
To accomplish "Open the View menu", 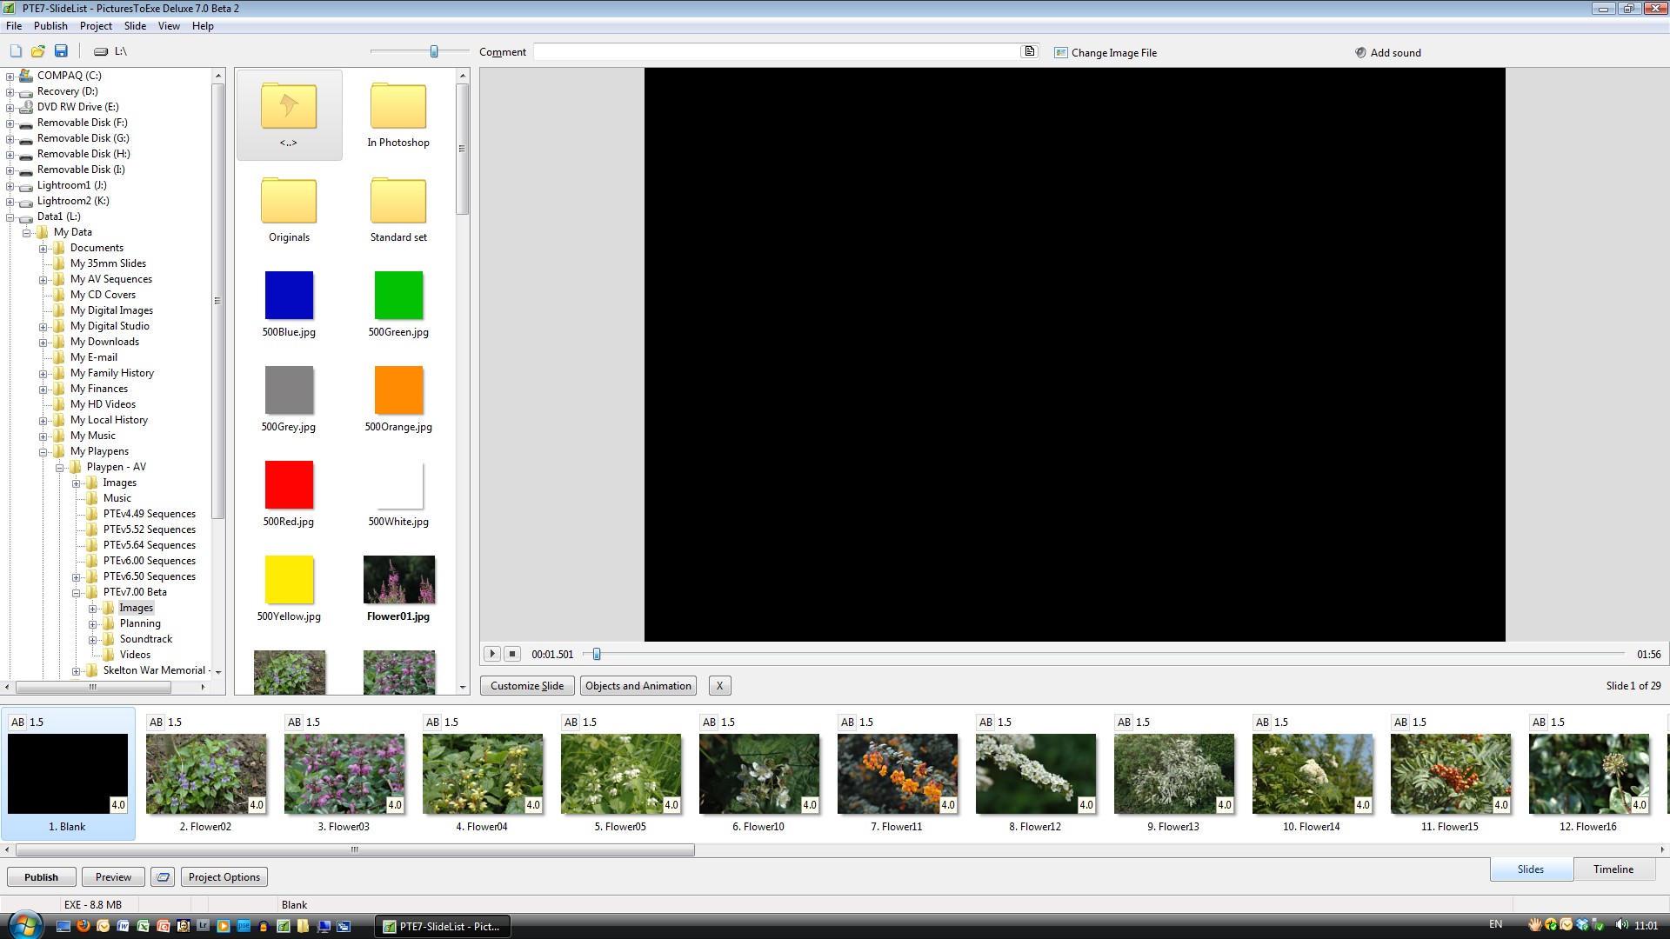I will 169,26.
